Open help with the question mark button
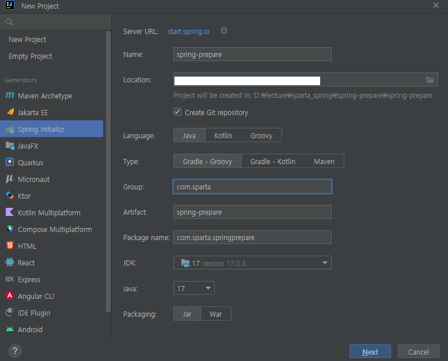 (x=15, y=351)
